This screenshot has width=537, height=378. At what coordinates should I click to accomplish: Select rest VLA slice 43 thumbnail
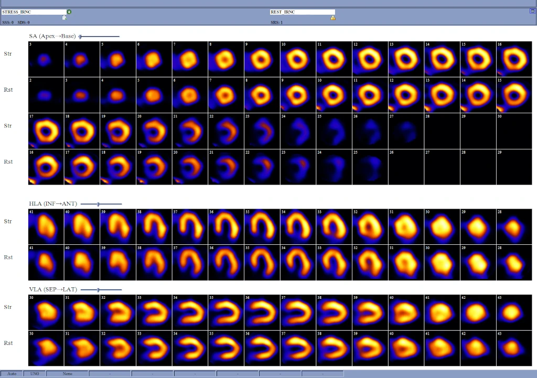[513, 348]
